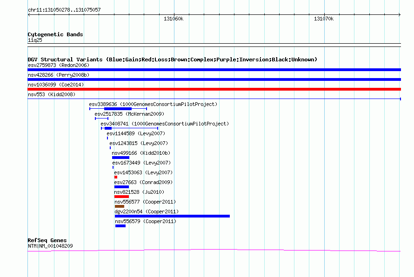Click the DGV Structural Variants track title
This screenshot has width=414, height=277.
(173, 59)
